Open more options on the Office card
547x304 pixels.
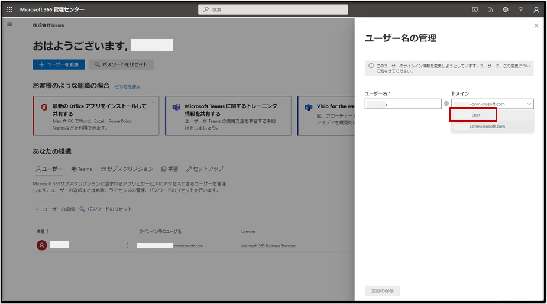click(154, 102)
